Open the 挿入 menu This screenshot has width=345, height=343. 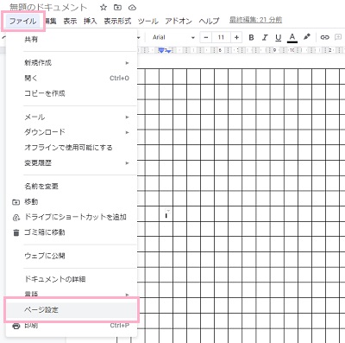point(91,21)
